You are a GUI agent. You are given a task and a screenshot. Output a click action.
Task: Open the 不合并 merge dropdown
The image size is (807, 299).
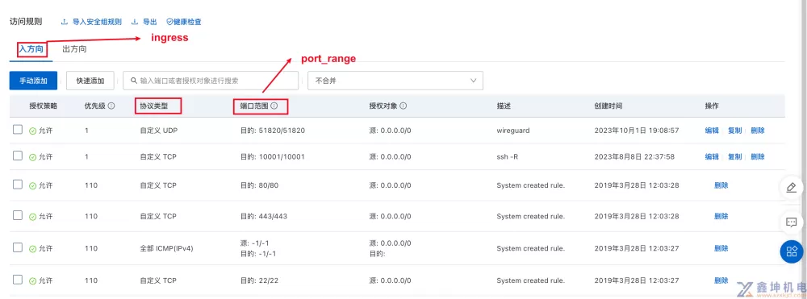[x=395, y=81]
